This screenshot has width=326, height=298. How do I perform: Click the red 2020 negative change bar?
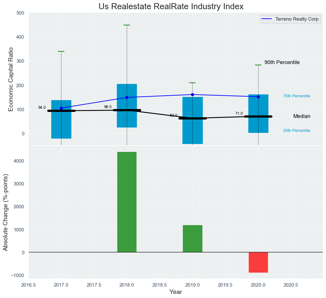pos(258,262)
